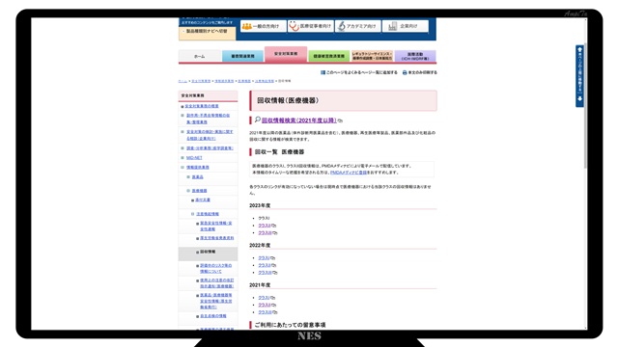Select the 健康被害救済業務 green tab
The height and width of the screenshot is (347, 618).
pyautogui.click(x=328, y=56)
